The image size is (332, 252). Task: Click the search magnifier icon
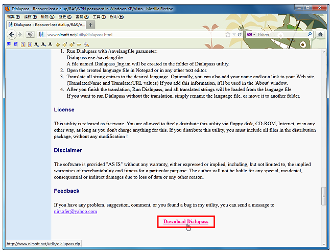pyautogui.click(x=310, y=34)
